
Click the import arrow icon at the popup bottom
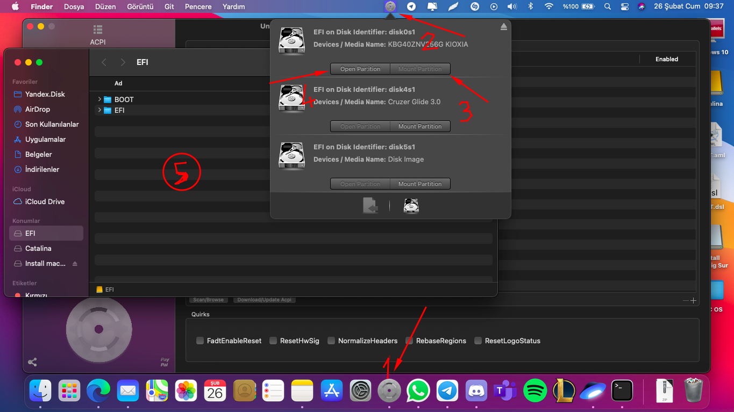coord(370,206)
